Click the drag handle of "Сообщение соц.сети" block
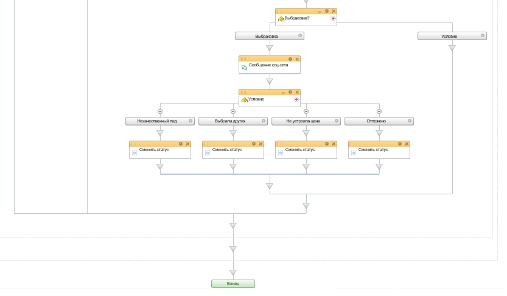 [243, 59]
